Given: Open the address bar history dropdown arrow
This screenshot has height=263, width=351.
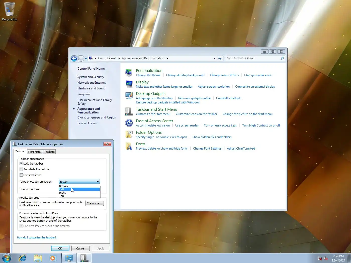Looking at the screenshot, I should point(214,58).
